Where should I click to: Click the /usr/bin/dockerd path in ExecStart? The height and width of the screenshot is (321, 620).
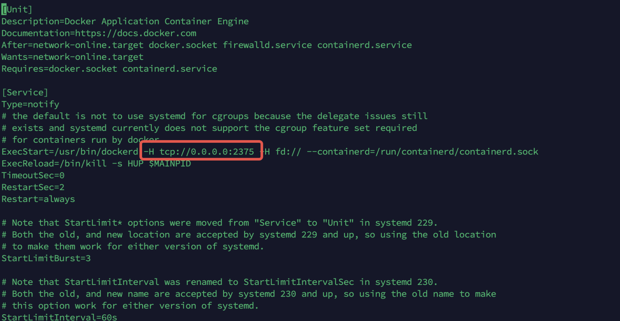pos(96,152)
